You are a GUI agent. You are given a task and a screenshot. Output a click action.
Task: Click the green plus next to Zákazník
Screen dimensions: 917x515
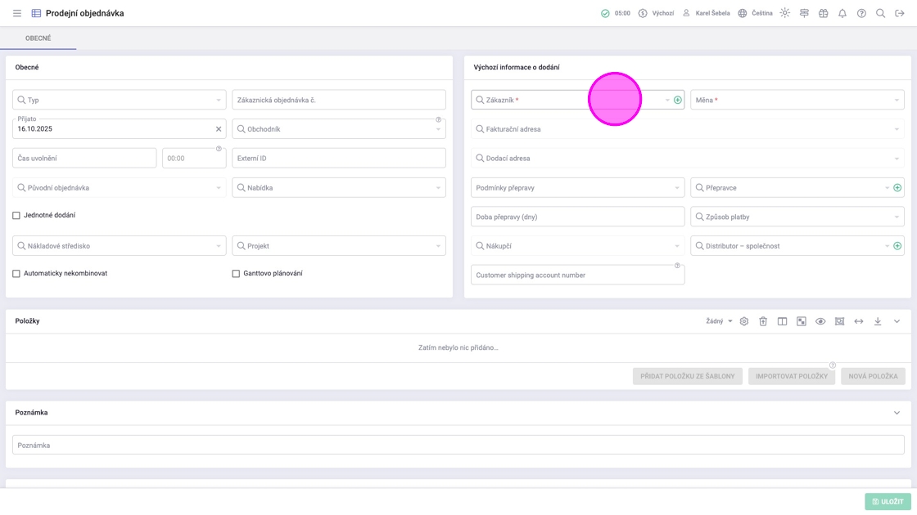pyautogui.click(x=677, y=100)
